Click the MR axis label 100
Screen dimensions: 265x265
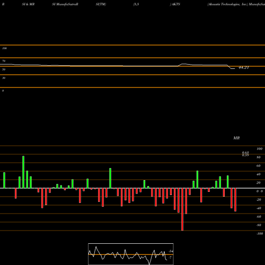pyautogui.click(x=259, y=149)
